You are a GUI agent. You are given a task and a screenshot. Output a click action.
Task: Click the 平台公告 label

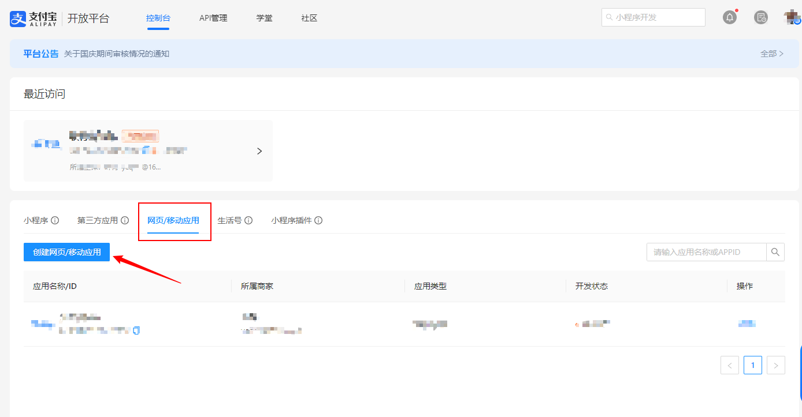tap(41, 54)
